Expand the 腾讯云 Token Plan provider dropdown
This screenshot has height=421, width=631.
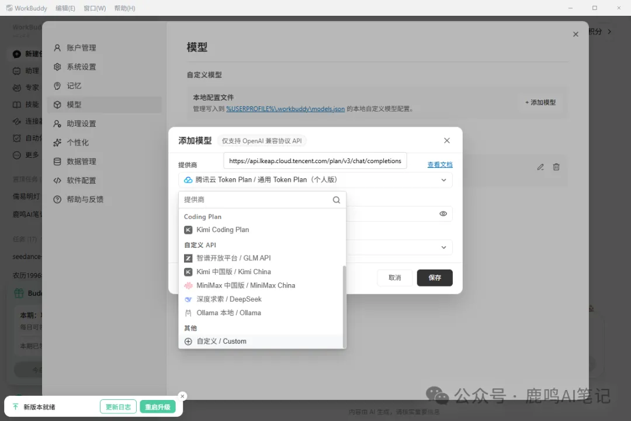[x=315, y=180]
